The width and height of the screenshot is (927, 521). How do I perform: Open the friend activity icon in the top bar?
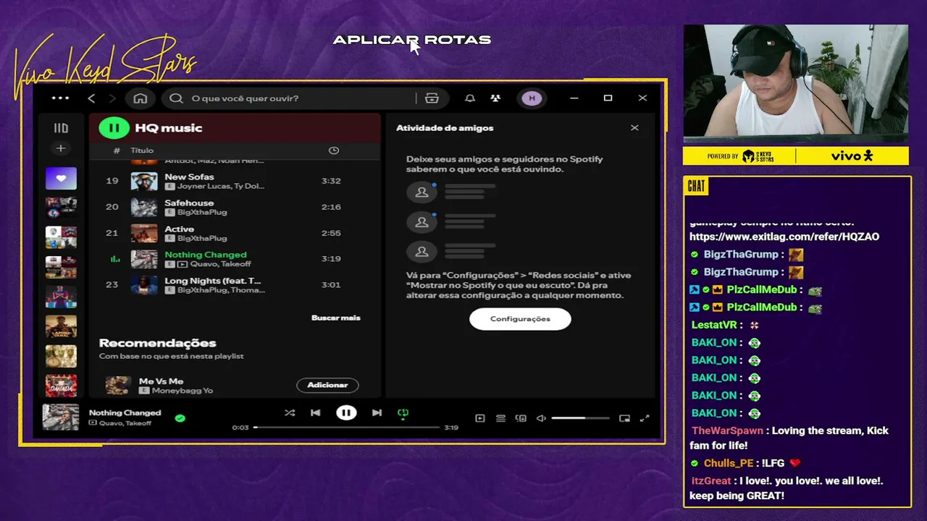[495, 98]
